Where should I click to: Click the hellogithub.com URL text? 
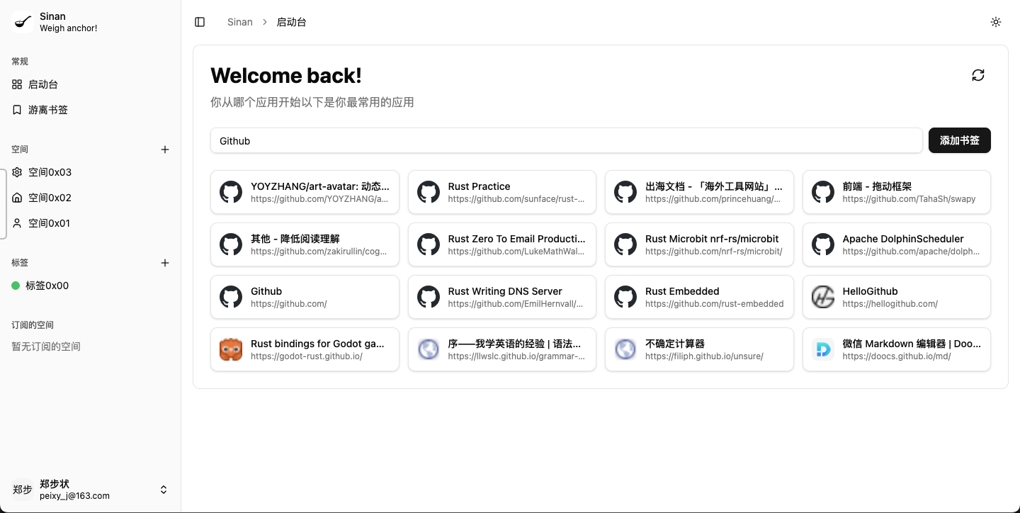(890, 304)
